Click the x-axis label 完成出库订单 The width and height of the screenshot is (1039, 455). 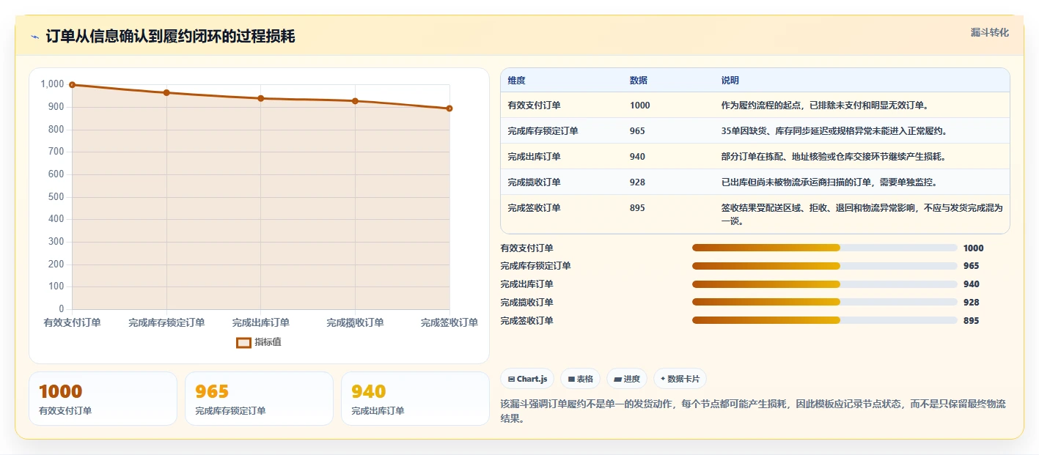point(261,323)
